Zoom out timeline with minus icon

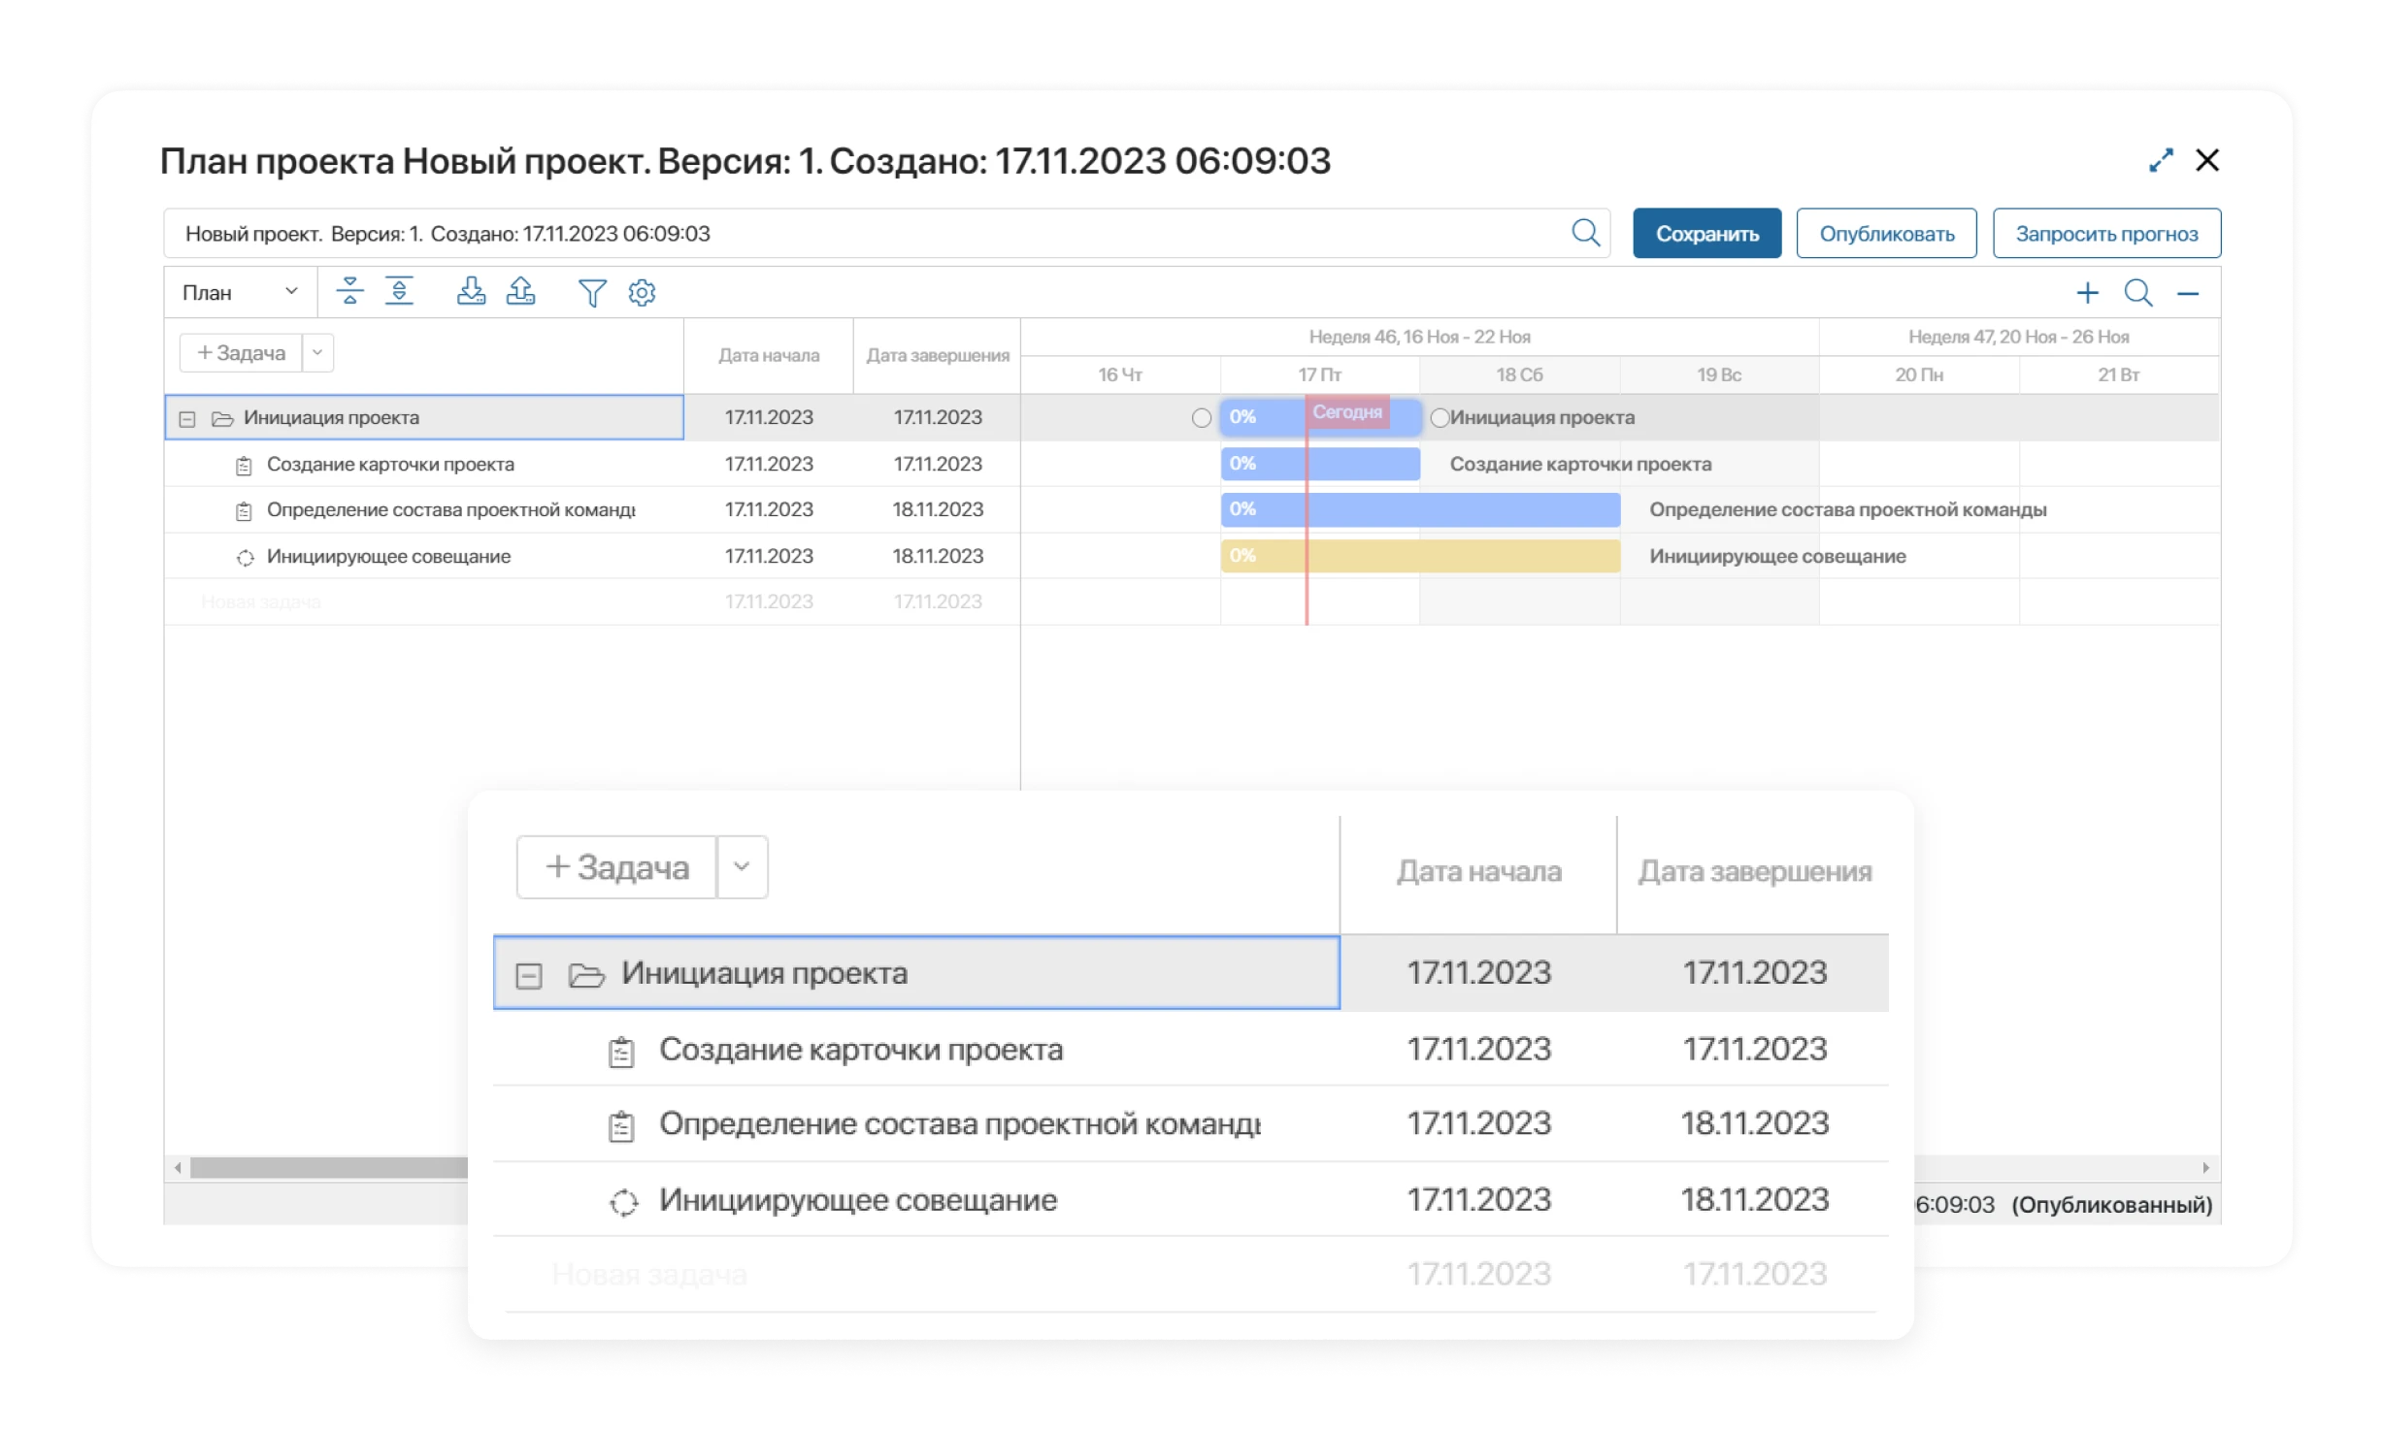pyautogui.click(x=2188, y=293)
